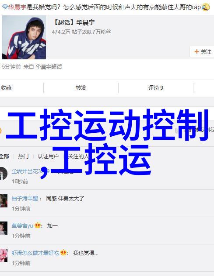The width and height of the screenshot is (214, 276).
Task: Open 尘埃开出花 commenter's avatar
Action: [x=4, y=174]
